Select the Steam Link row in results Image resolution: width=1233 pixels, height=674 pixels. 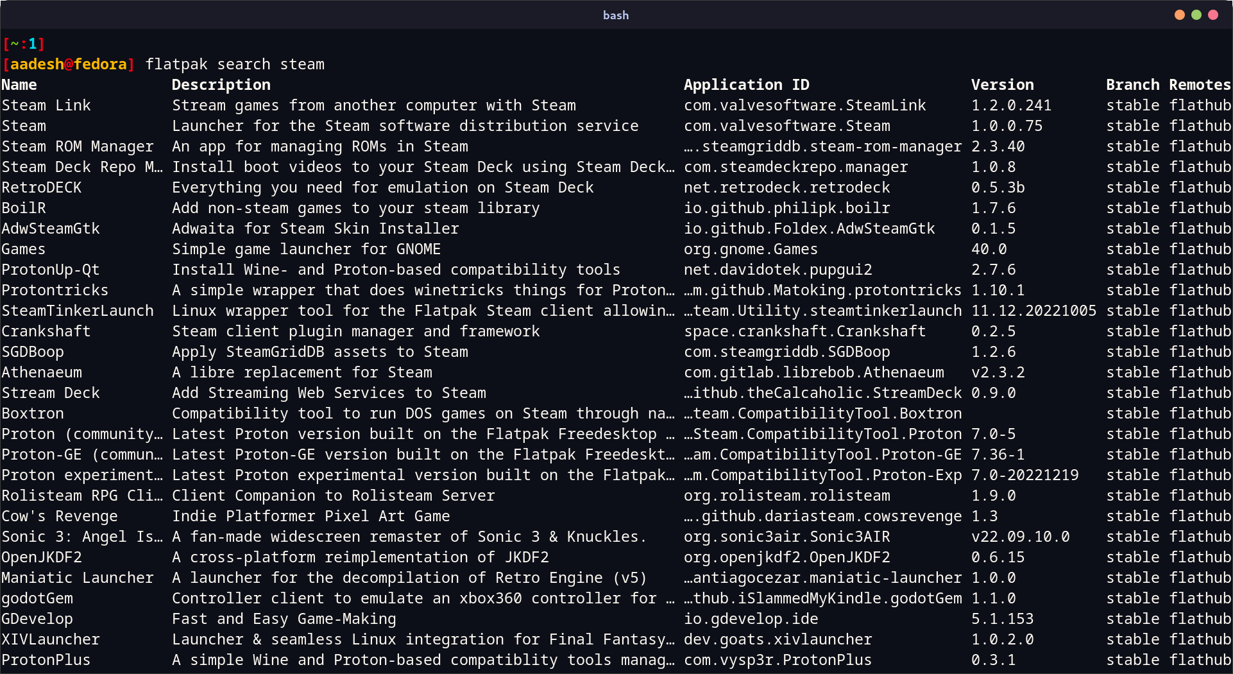(46, 105)
